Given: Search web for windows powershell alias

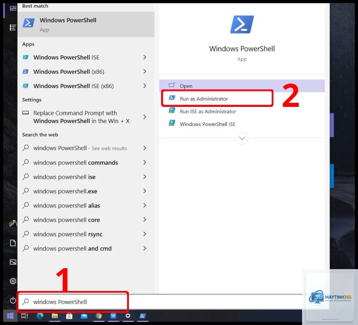Looking at the screenshot, I should 86,206.
